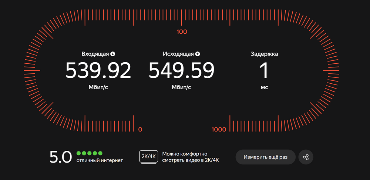This screenshot has height=180, width=370.
Task: Click the "Входящая" label
Action: coord(95,54)
